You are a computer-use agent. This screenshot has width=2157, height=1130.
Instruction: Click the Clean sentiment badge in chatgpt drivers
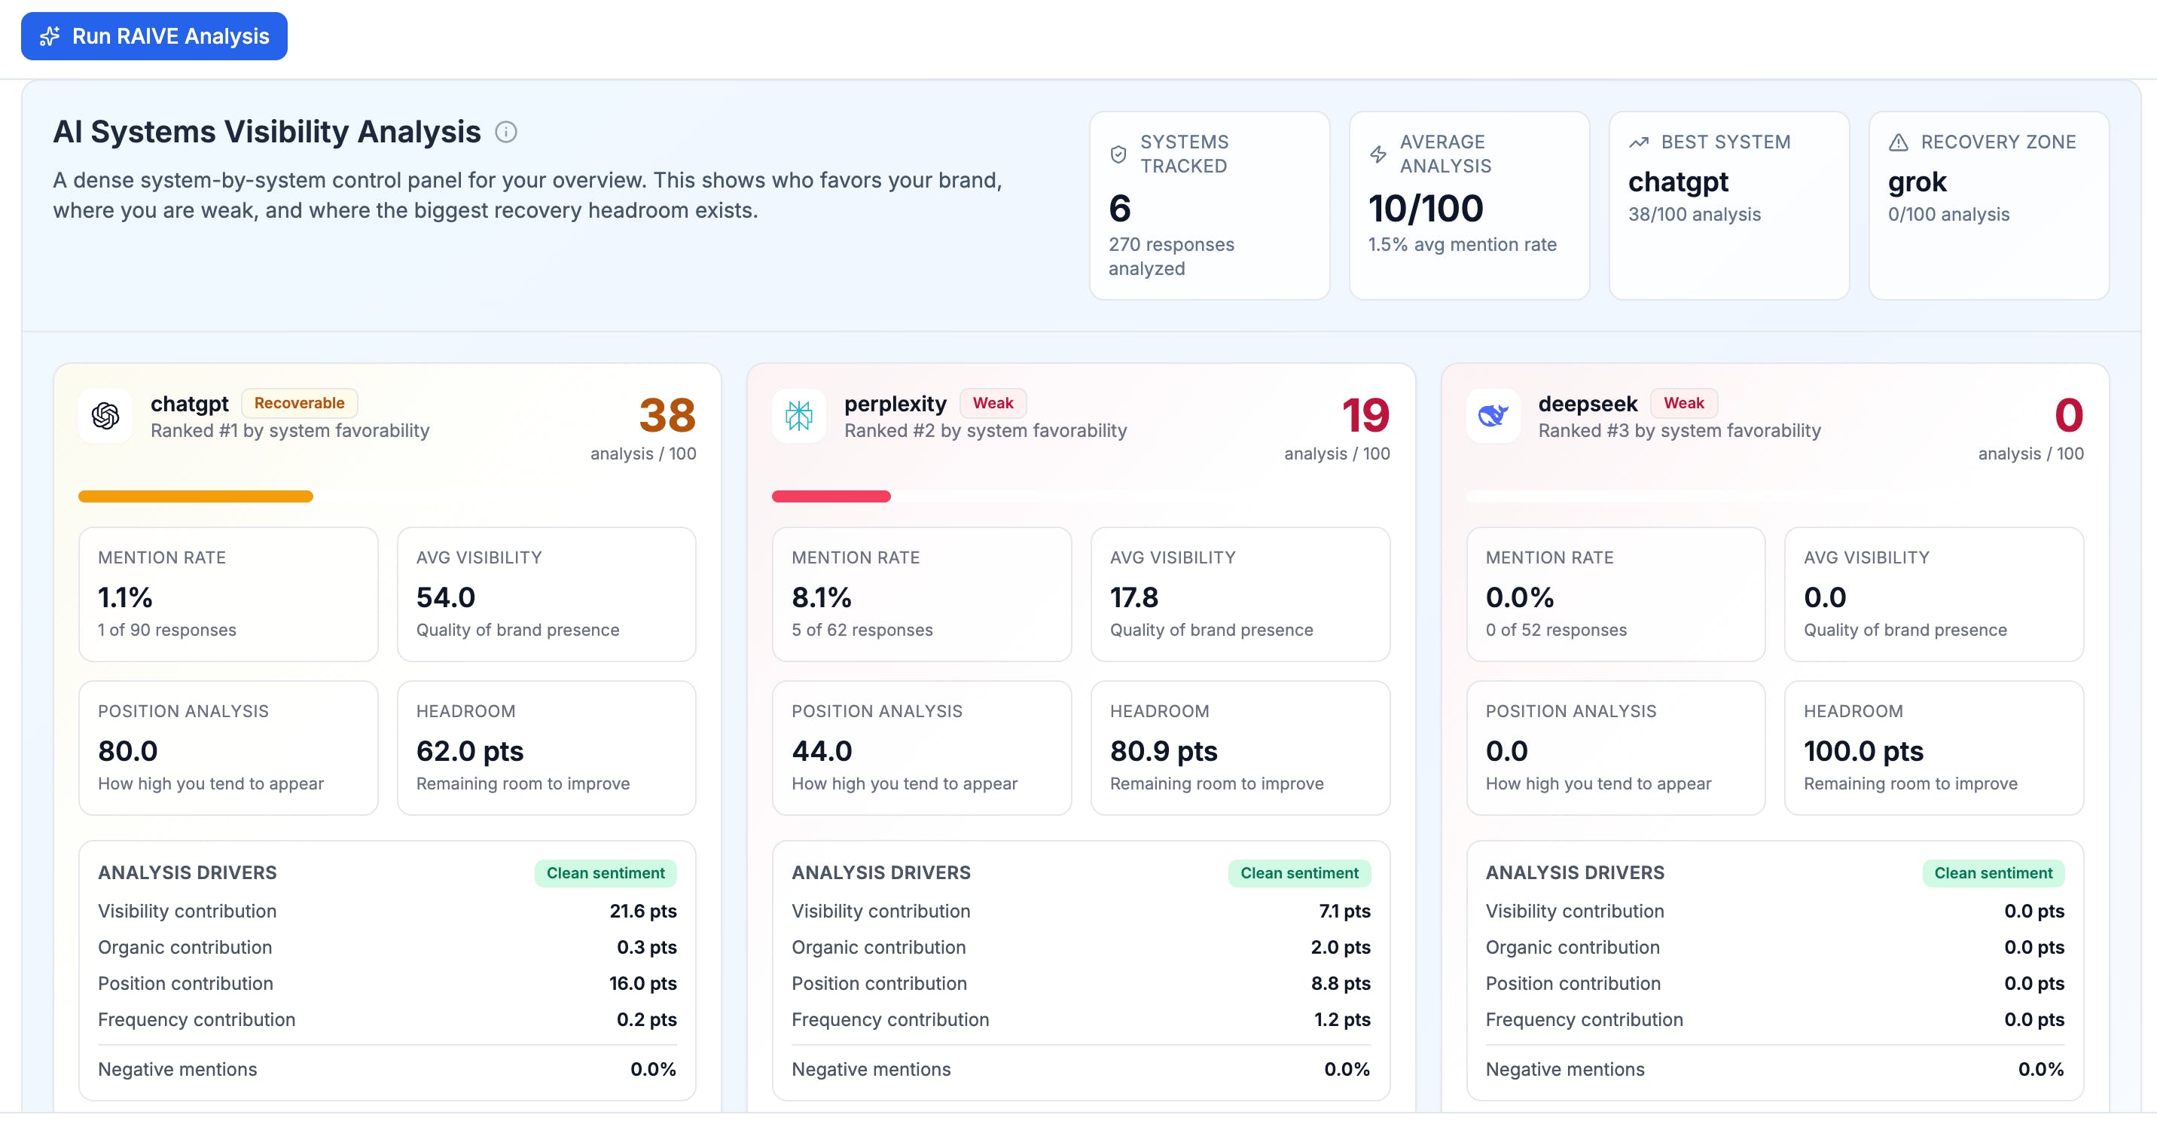tap(605, 873)
